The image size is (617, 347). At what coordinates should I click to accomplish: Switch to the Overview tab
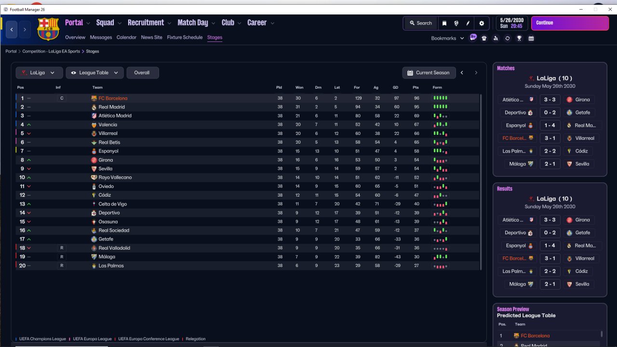pos(75,37)
